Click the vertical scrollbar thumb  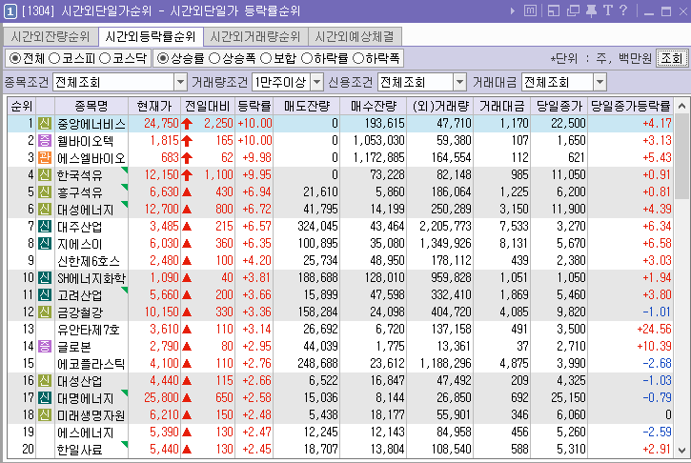pyautogui.click(x=681, y=156)
